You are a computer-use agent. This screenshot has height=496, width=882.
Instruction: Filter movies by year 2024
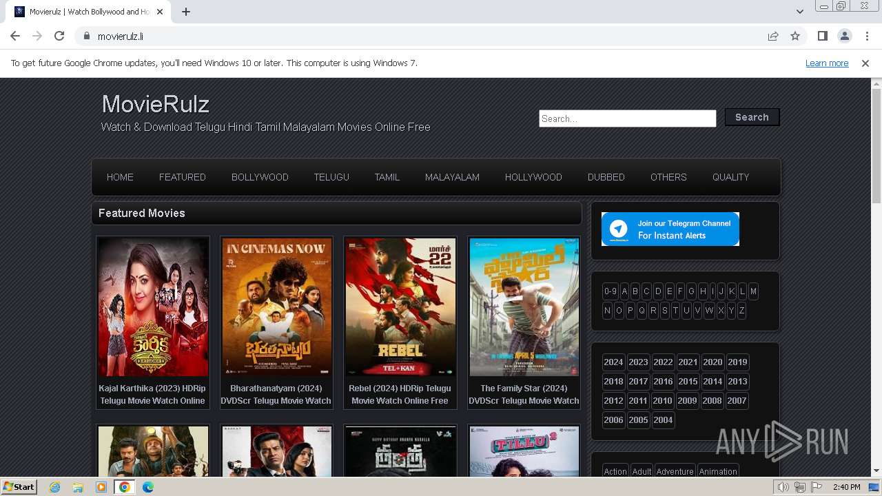click(613, 362)
